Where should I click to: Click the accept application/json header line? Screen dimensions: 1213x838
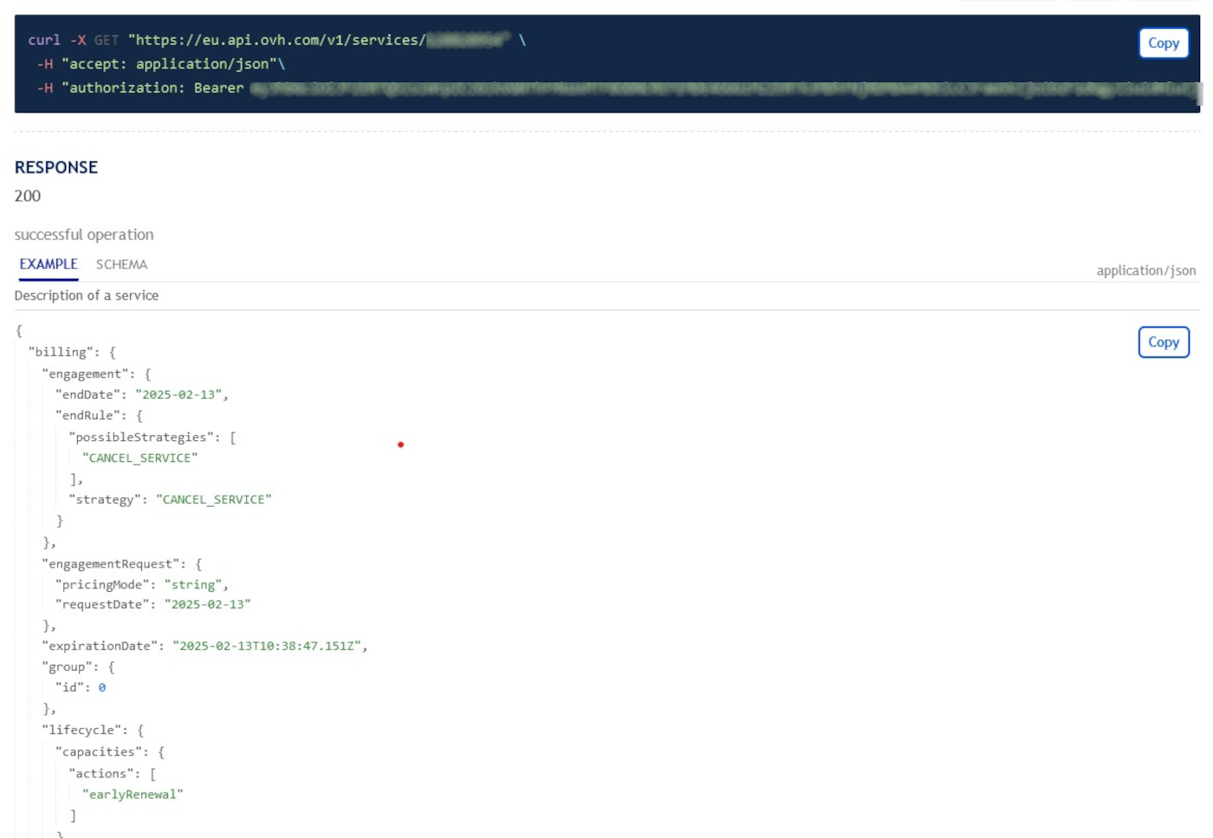[172, 64]
